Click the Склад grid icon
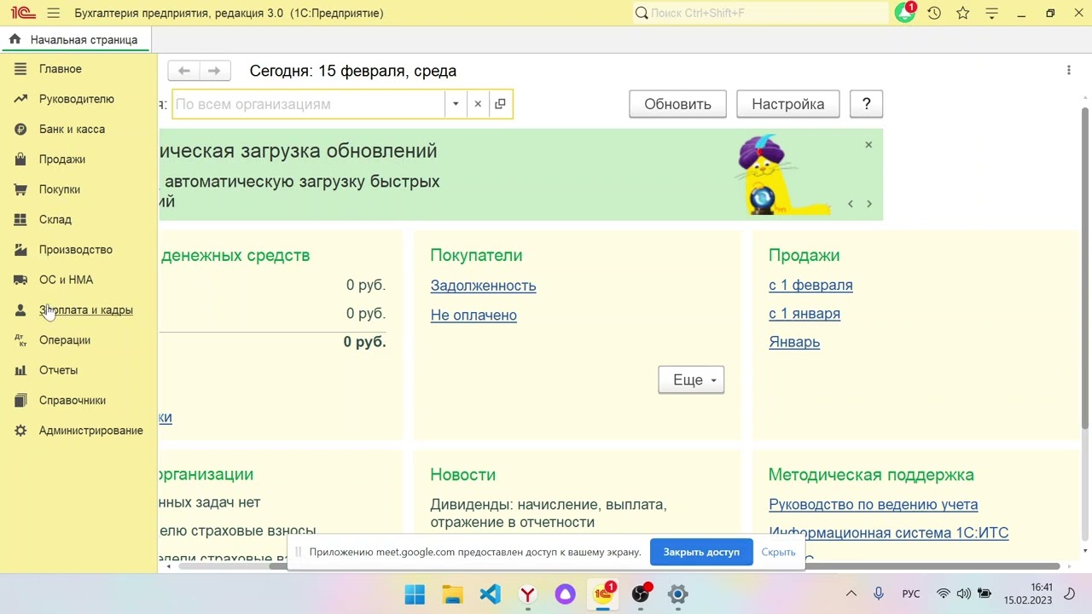The image size is (1092, 614). point(20,219)
